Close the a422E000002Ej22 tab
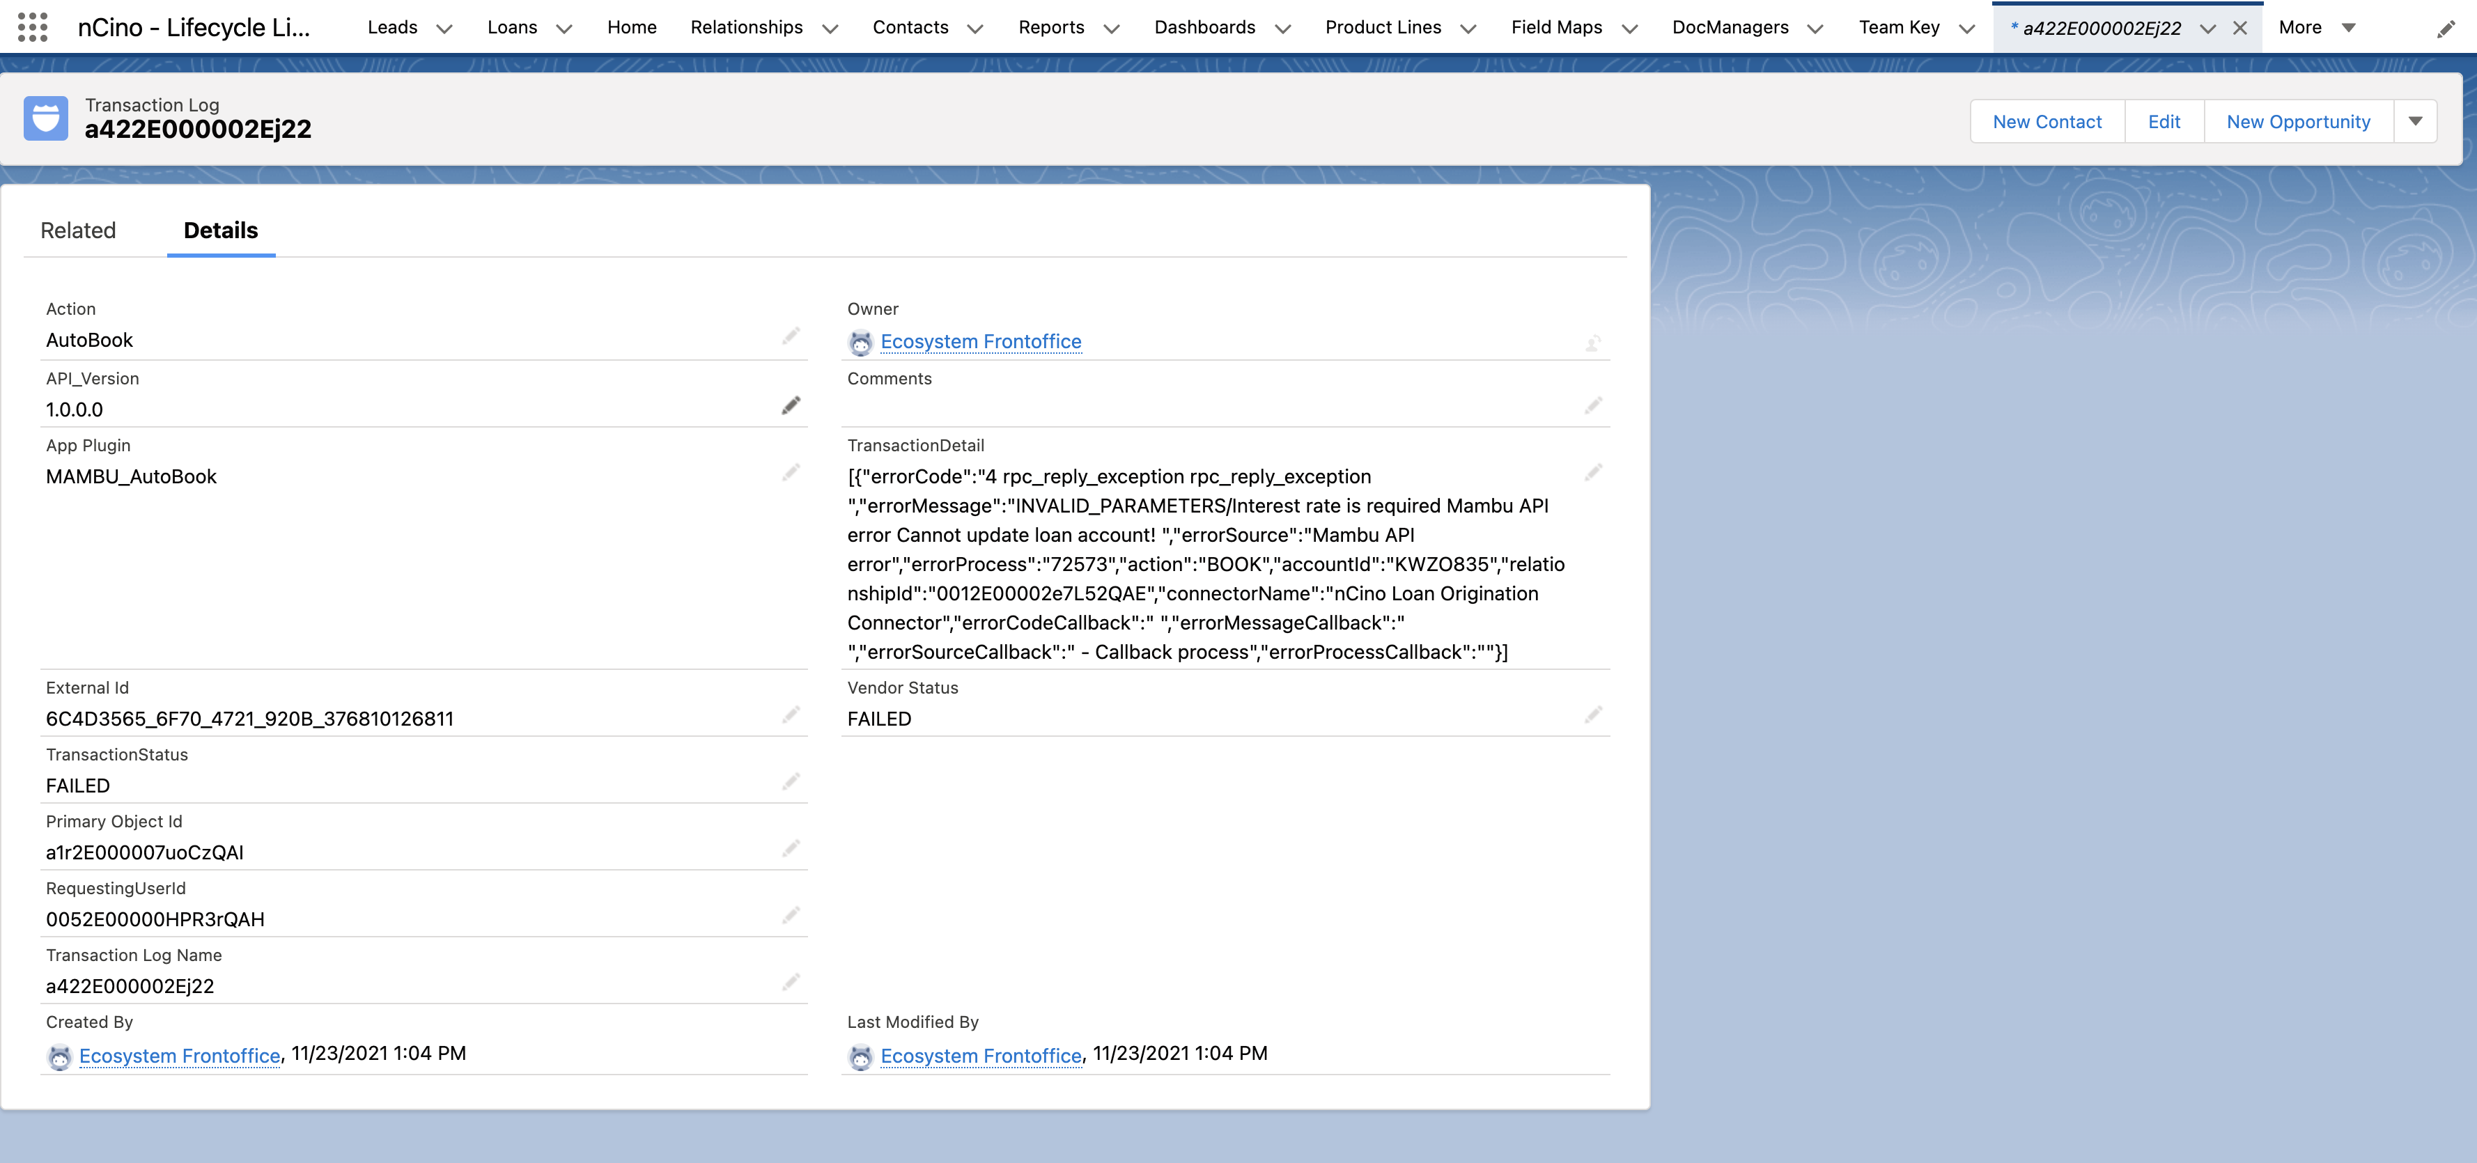 pyautogui.click(x=2242, y=27)
